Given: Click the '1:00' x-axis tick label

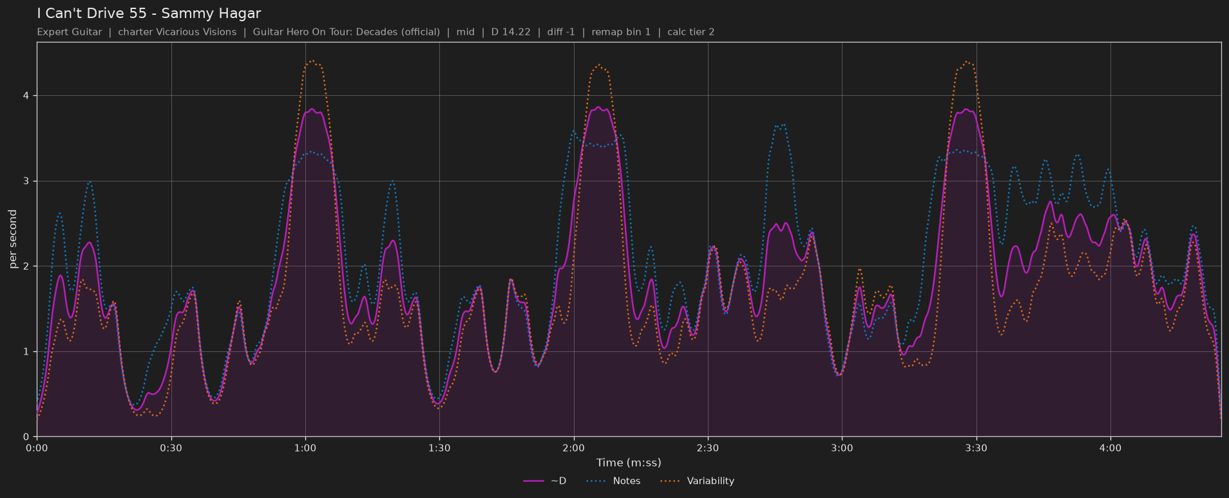Looking at the screenshot, I should 305,448.
